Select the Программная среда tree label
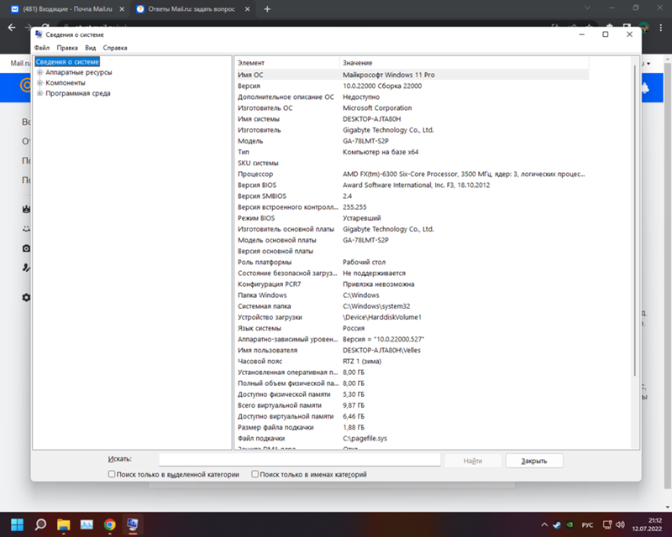672x537 pixels. click(77, 93)
